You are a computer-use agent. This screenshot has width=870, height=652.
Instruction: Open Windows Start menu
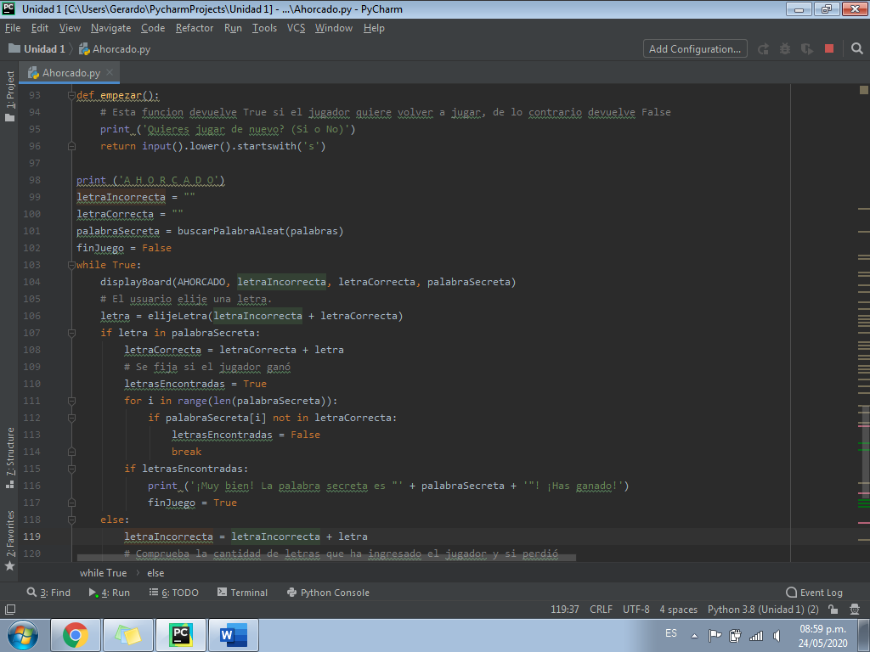pos(23,635)
